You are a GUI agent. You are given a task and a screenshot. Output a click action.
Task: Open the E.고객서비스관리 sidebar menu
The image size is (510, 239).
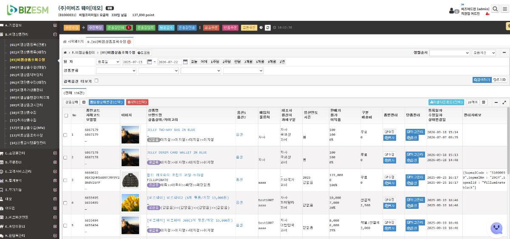(30, 171)
